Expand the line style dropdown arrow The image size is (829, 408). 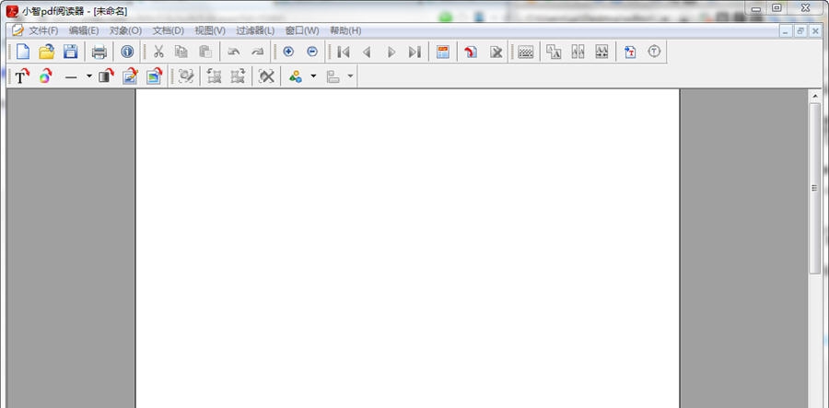(88, 76)
